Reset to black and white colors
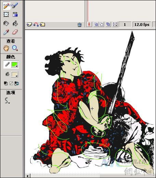 [6, 83]
